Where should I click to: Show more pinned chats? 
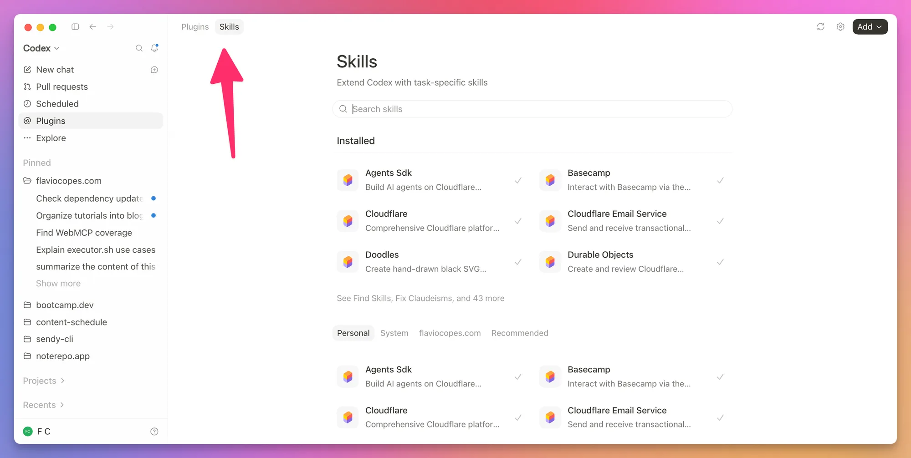click(x=58, y=283)
